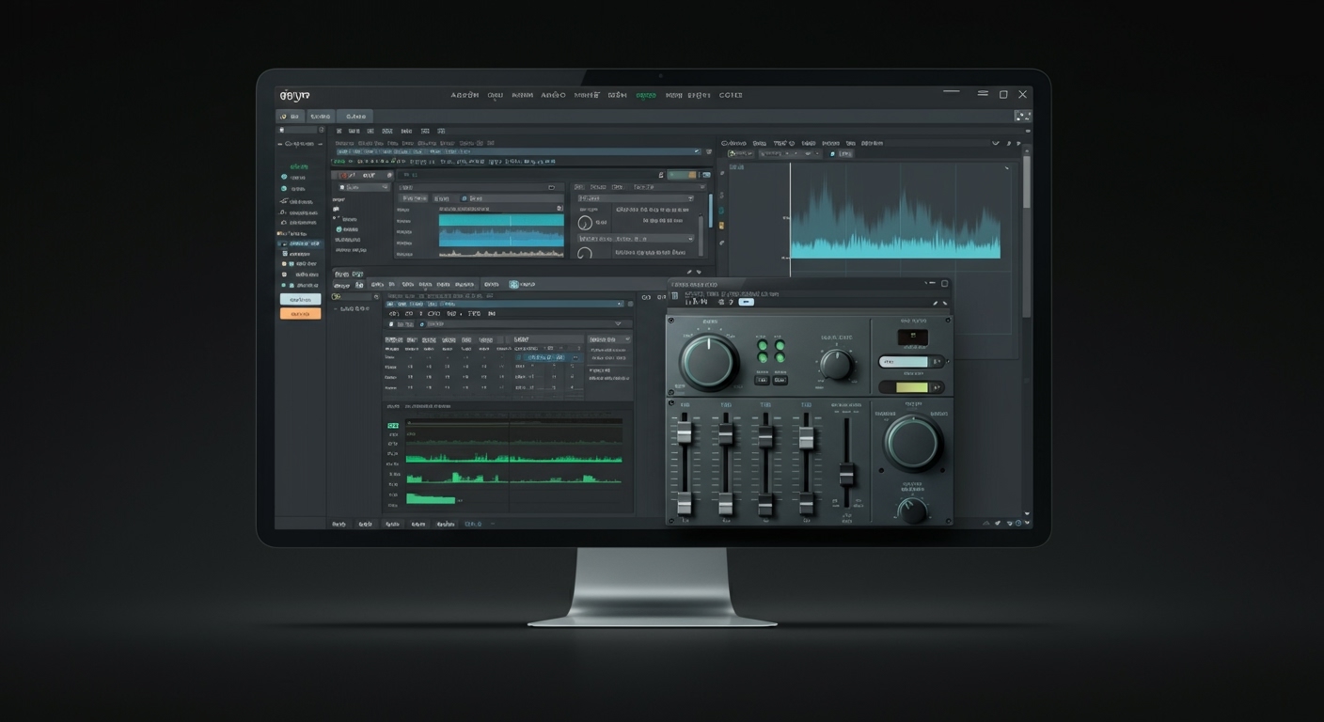Click the pencil edit icon in mixer header

(x=935, y=303)
